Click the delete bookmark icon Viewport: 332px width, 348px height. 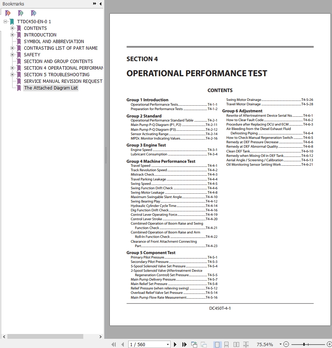pos(8,13)
